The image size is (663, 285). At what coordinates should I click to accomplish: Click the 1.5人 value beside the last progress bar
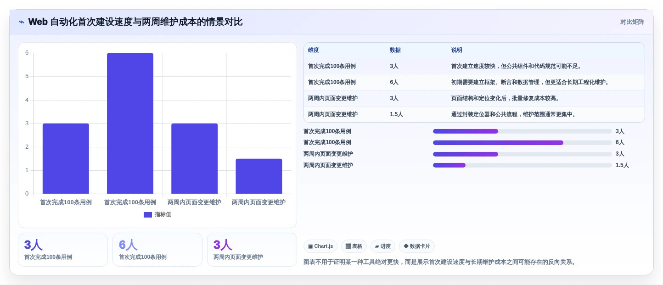point(622,165)
